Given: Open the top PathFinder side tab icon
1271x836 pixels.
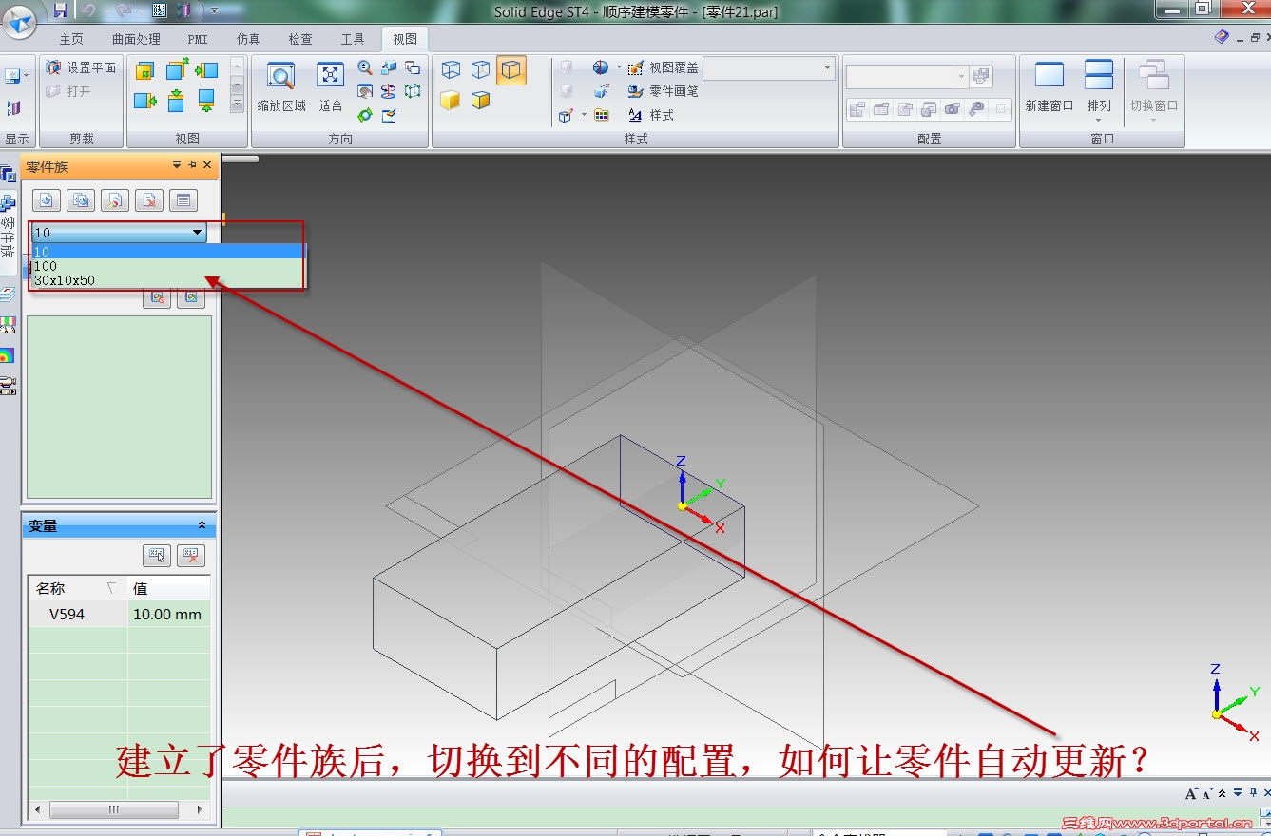Looking at the screenshot, I should click(x=8, y=174).
